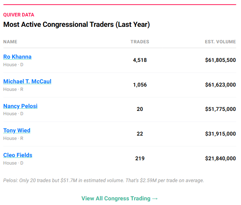Click the Nancy Pelosi name link
The image size is (241, 205).
pos(20,106)
